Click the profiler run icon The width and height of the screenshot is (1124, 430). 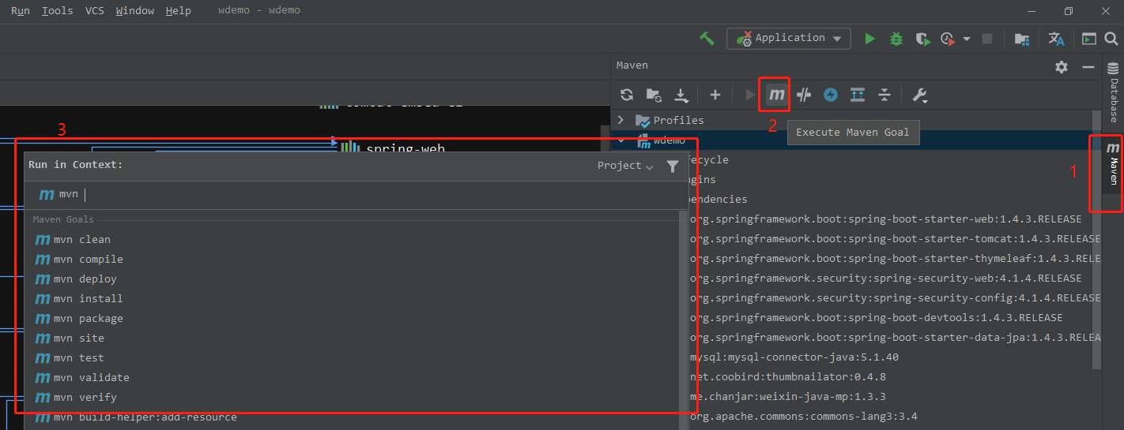click(x=948, y=39)
